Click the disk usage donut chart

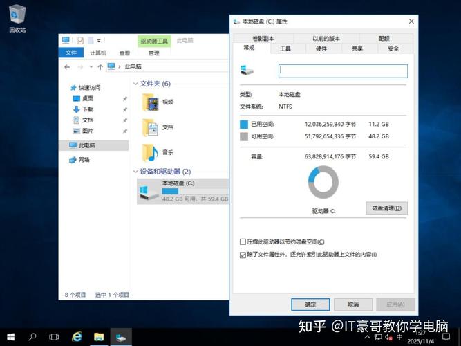tap(323, 182)
